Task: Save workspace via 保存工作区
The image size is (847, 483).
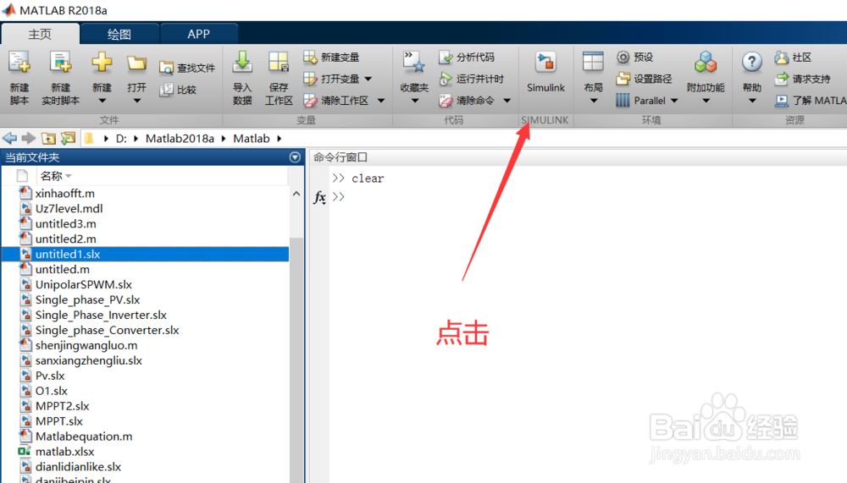Action: [279, 79]
